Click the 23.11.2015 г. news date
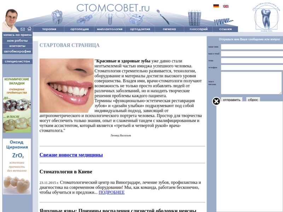The image size is (283, 212). (49, 183)
